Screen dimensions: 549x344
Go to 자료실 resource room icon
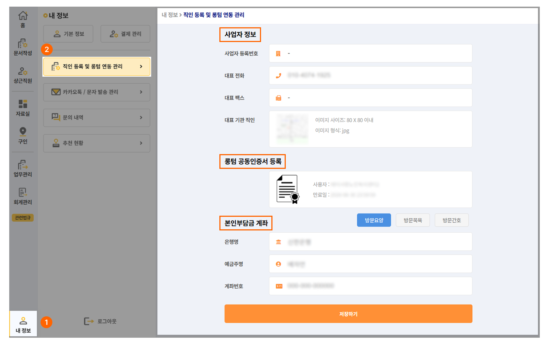pos(23,104)
